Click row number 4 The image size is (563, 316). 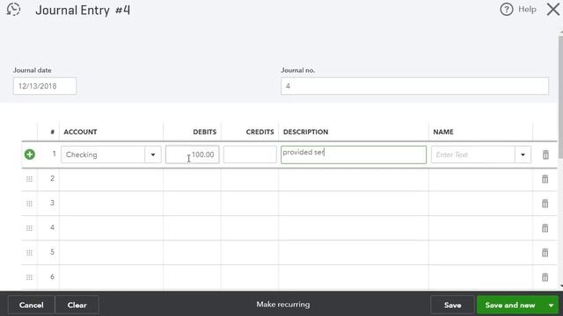point(53,227)
